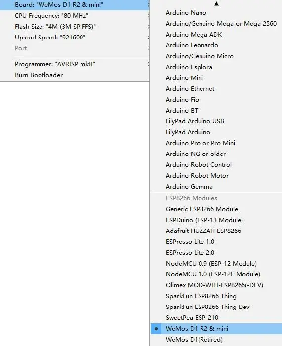Image resolution: width=282 pixels, height=346 pixels.
Task: Pick SparkFun ESP8266 Thing Dev
Action: point(216,307)
